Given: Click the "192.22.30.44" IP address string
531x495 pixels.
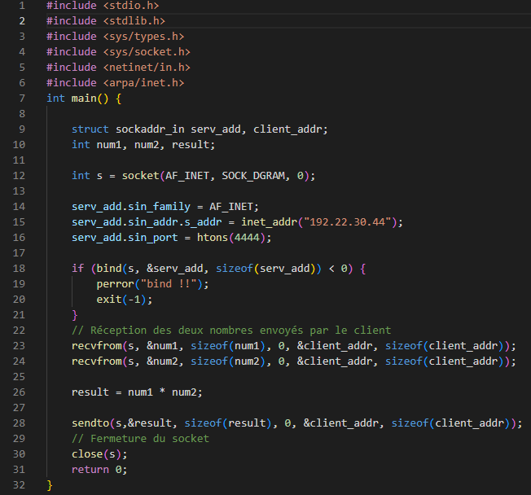Looking at the screenshot, I should point(350,221).
